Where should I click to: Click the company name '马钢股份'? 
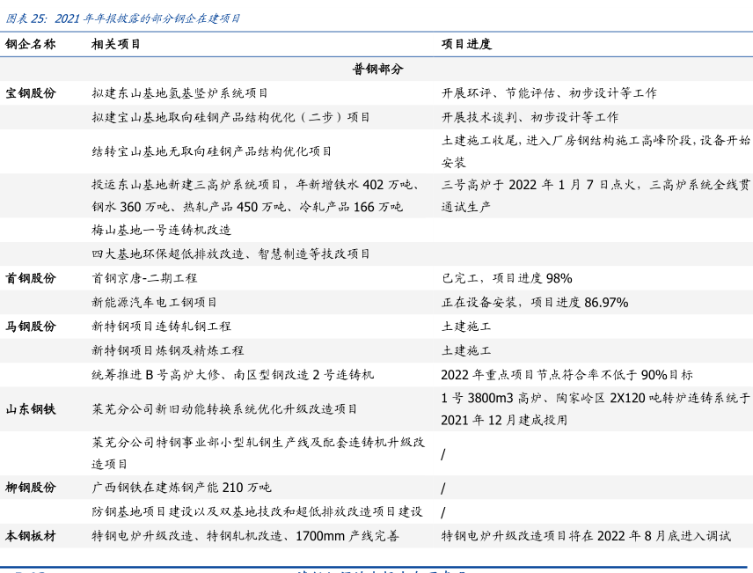tap(31, 327)
